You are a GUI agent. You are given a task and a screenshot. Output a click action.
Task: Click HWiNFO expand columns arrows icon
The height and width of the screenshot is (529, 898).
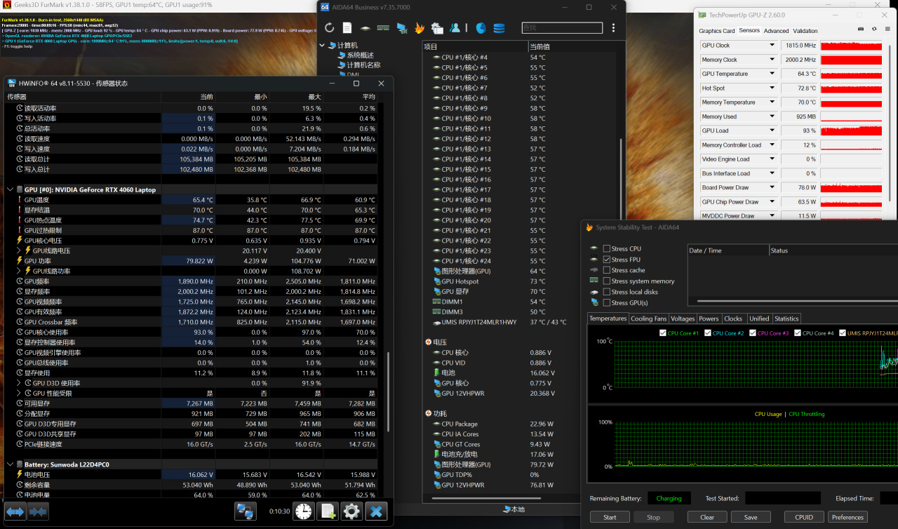pyautogui.click(x=15, y=511)
